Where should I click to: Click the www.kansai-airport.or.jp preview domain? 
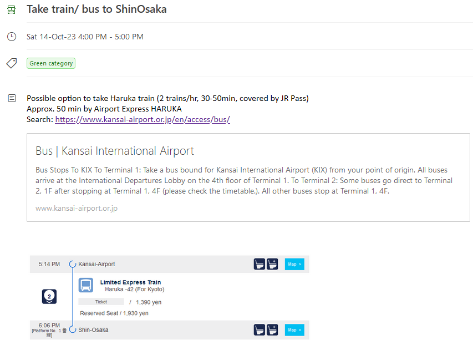(77, 209)
